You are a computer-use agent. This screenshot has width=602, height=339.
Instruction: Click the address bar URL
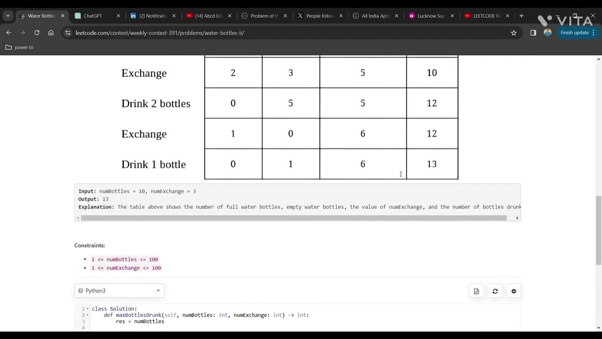tap(159, 33)
